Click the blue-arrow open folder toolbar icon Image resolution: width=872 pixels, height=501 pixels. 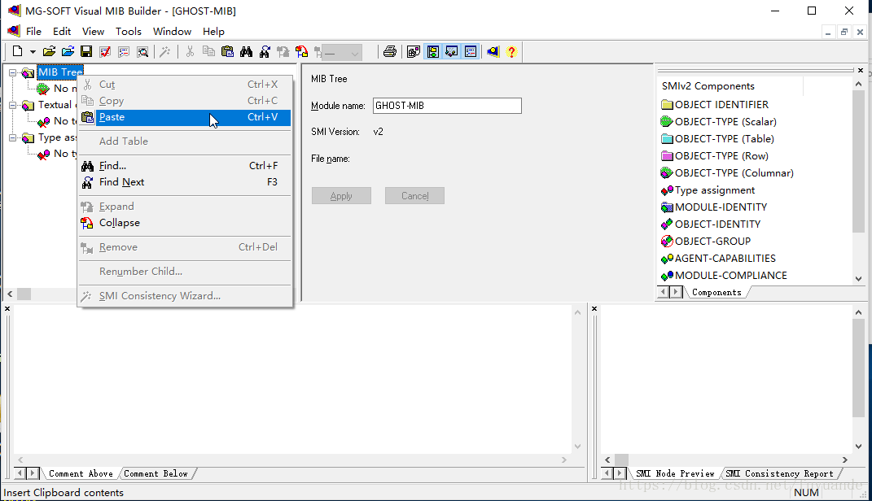[68, 52]
